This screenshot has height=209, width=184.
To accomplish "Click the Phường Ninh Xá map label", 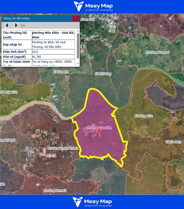I will [x=55, y=191].
